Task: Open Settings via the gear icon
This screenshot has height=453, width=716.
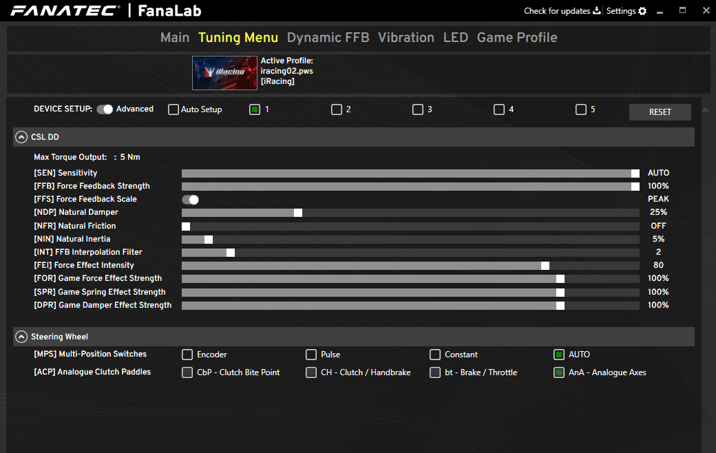Action: [x=642, y=11]
